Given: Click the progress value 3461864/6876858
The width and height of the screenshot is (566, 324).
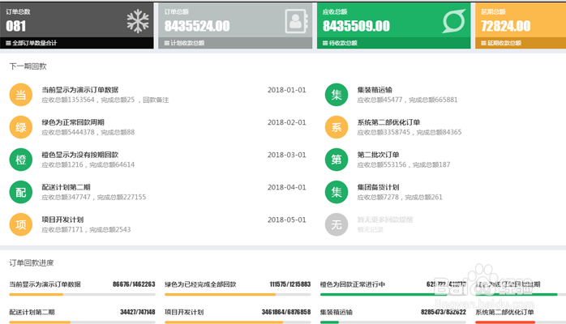Looking at the screenshot, I should pos(286,312).
